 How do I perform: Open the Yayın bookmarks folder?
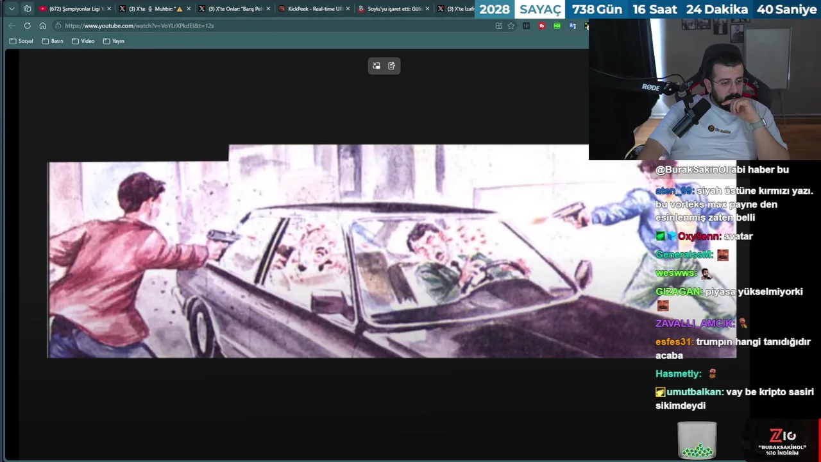pyautogui.click(x=114, y=41)
